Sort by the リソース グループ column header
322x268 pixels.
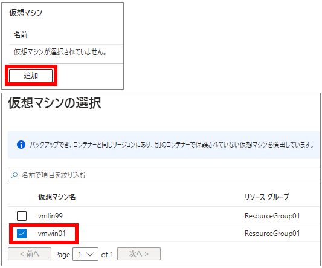(x=266, y=197)
